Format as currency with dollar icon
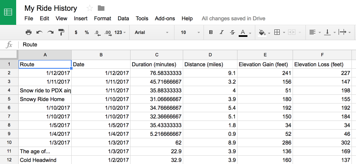Viewport: 356px width, 164px height. 76,32
